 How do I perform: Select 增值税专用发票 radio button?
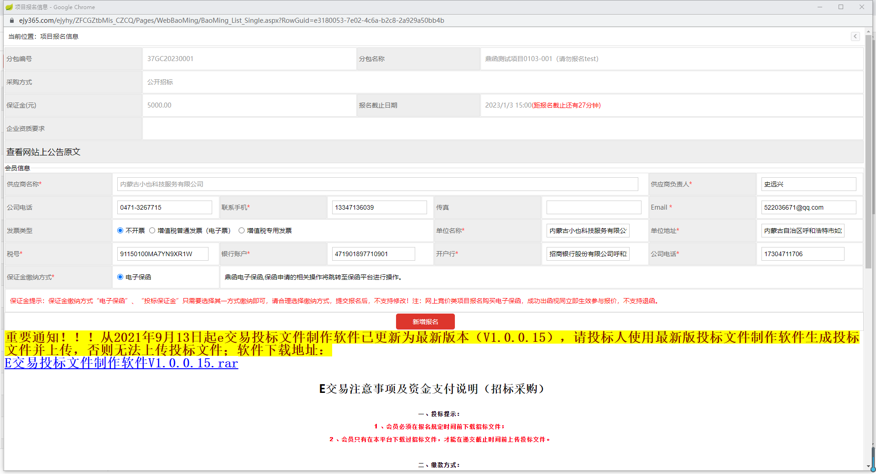(242, 231)
